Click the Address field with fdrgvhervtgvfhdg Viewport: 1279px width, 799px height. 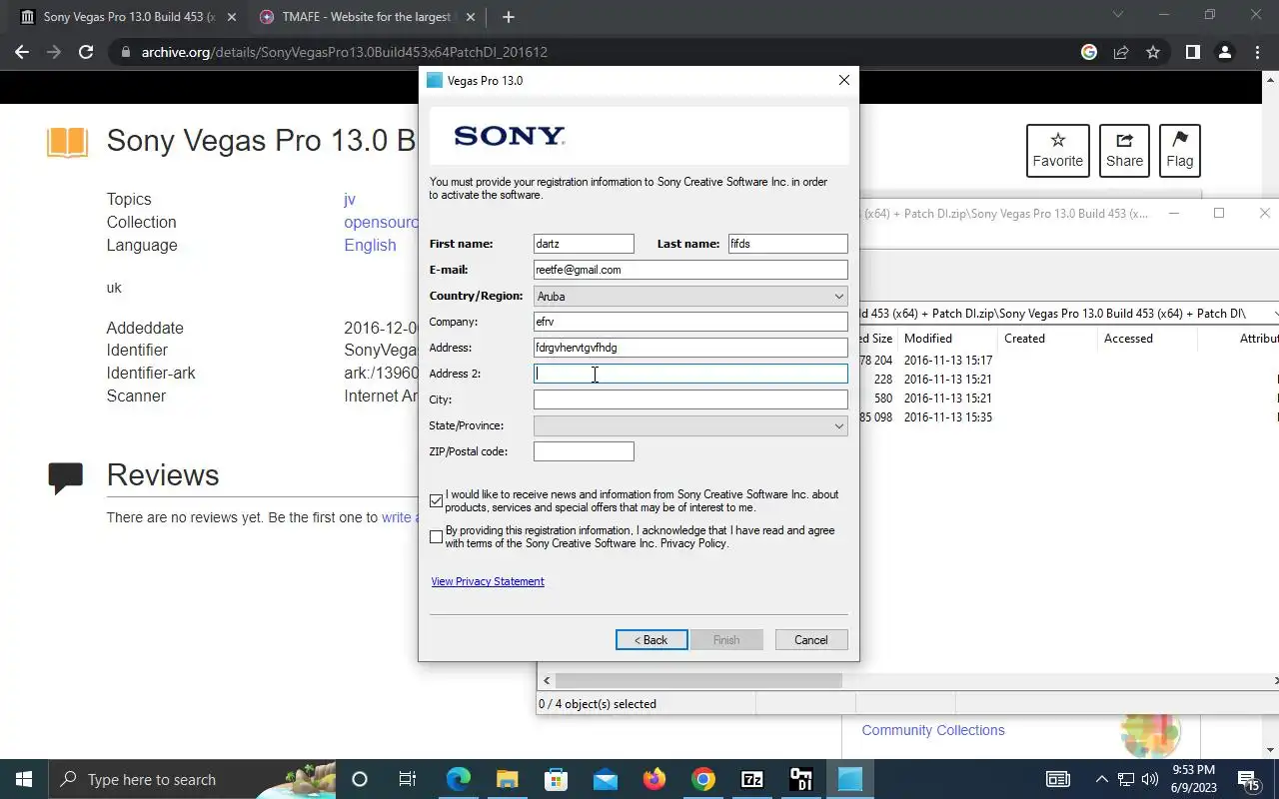690,348
